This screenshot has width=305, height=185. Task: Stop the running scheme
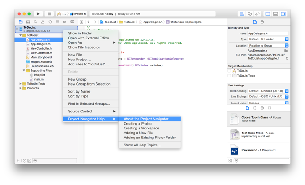pos(49,13)
